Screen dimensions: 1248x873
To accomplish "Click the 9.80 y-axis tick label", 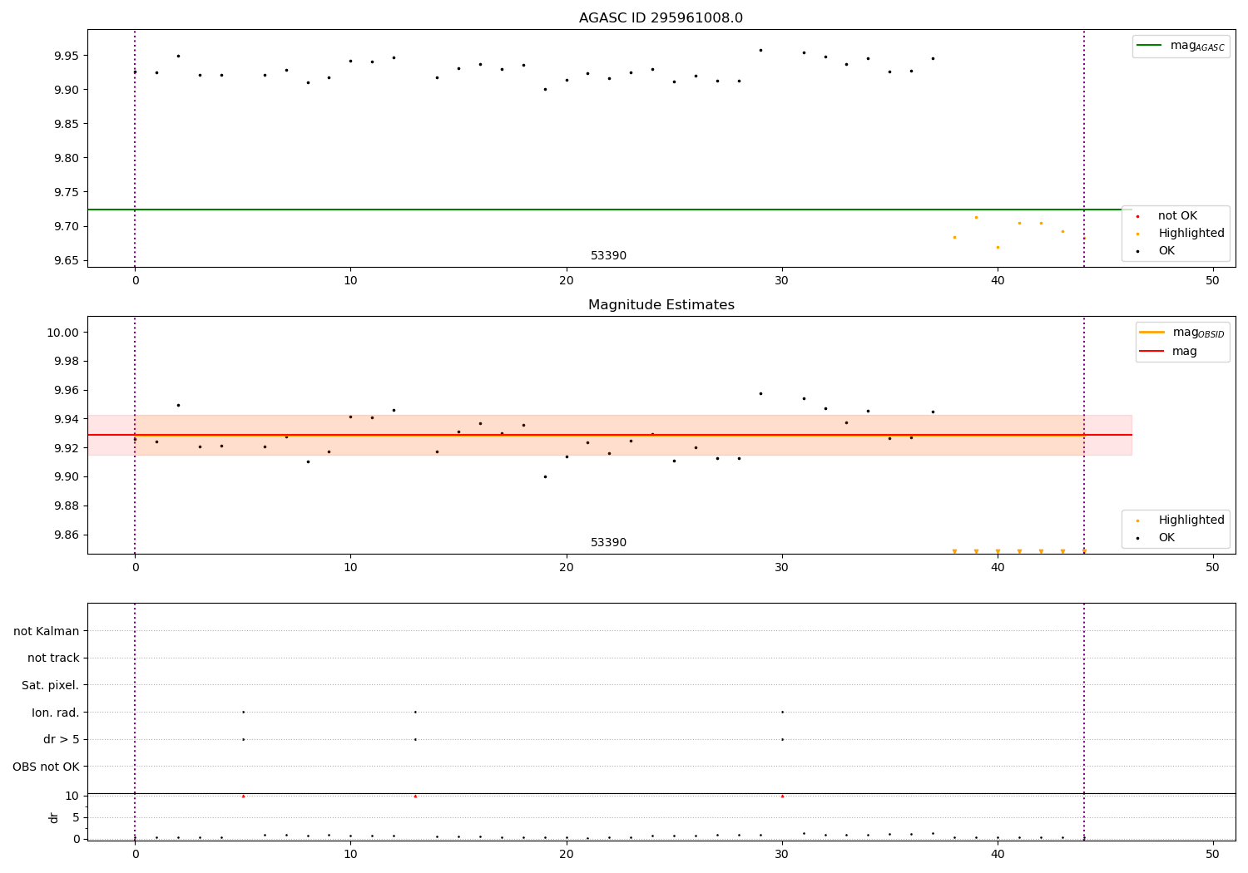I will pyautogui.click(x=67, y=158).
